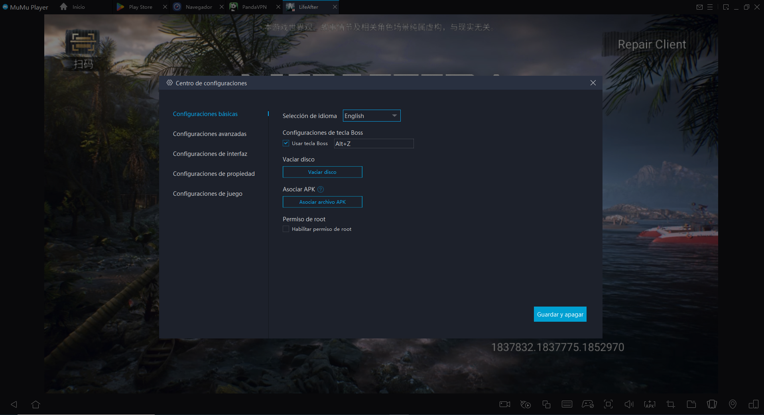Click the GPS location pin icon
This screenshot has width=764, height=415.
click(732, 404)
